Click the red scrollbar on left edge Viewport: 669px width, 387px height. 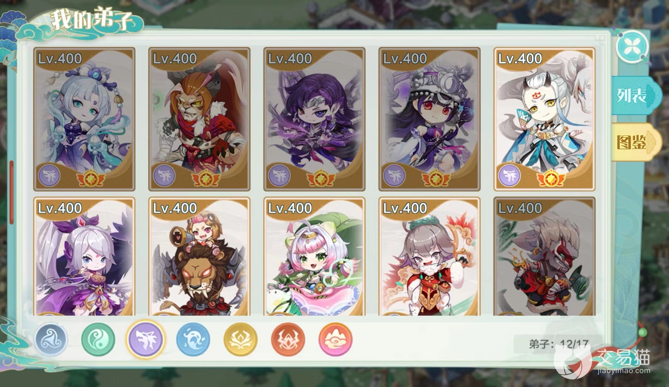[12, 192]
